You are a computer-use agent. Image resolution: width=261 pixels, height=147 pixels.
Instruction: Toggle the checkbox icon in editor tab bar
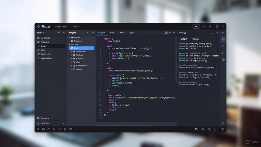pos(166,33)
